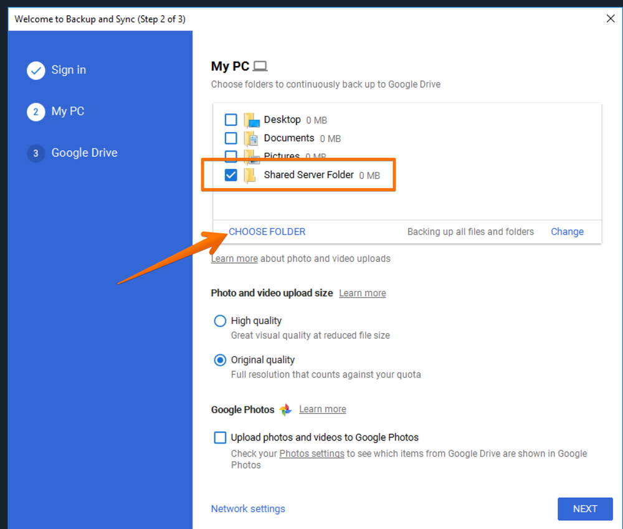Open Learn more beside Google Photos
The height and width of the screenshot is (529, 623).
(x=322, y=409)
